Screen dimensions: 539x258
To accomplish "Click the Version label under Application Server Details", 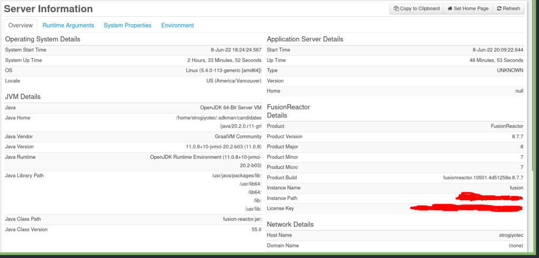I will [275, 81].
